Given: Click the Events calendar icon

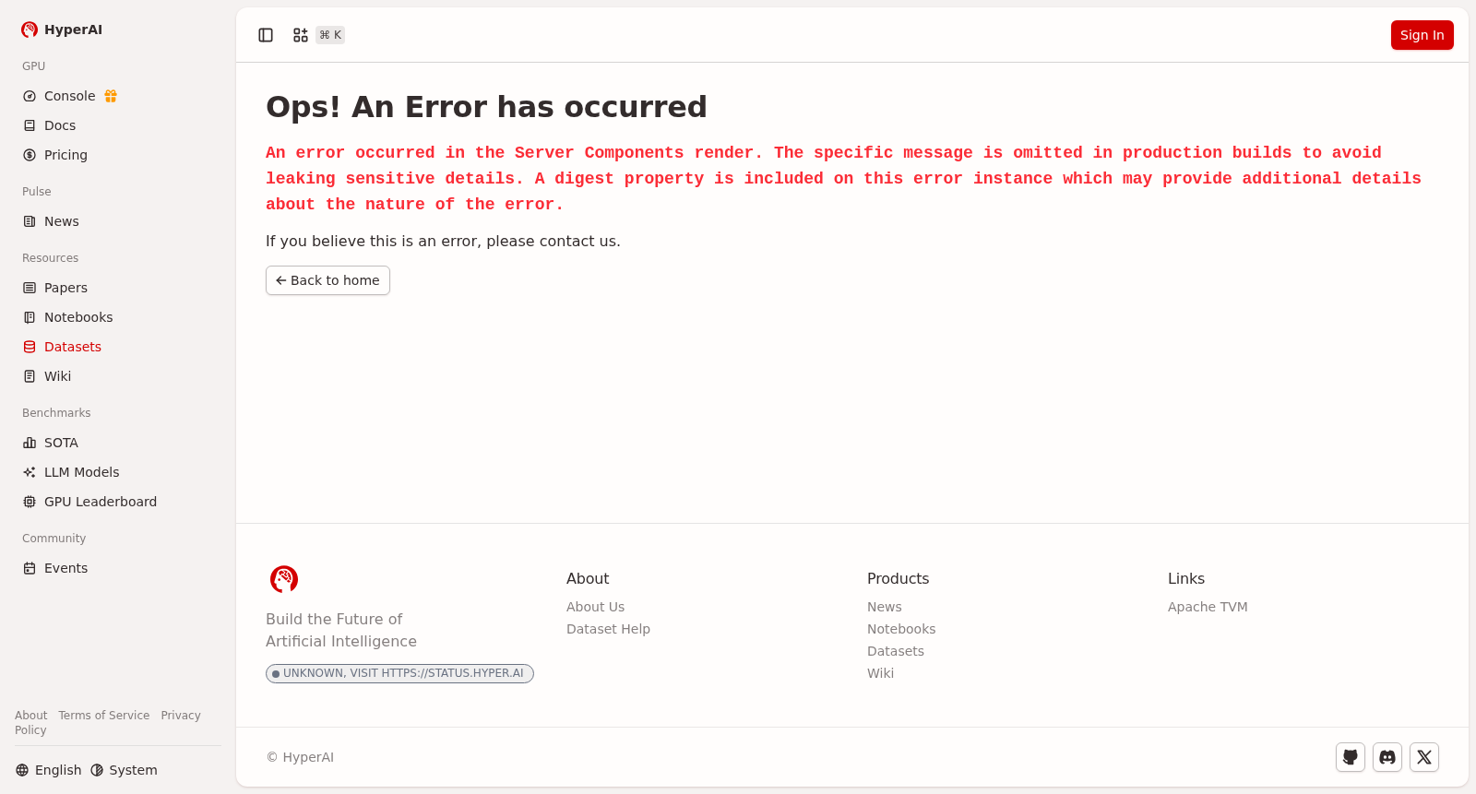Looking at the screenshot, I should (30, 568).
